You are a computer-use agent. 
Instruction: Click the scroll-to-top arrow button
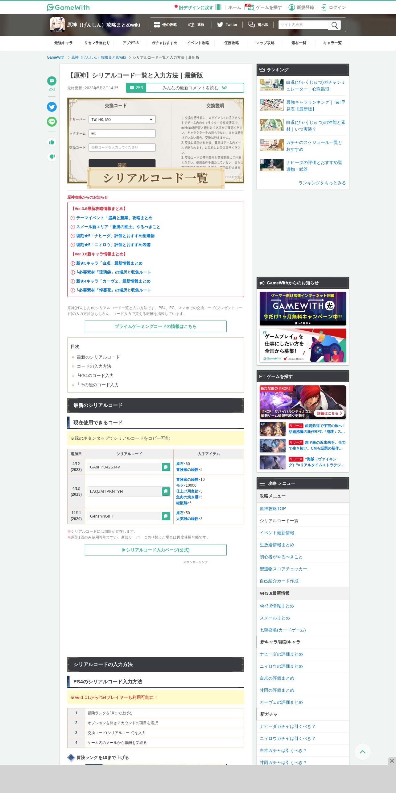(x=363, y=752)
